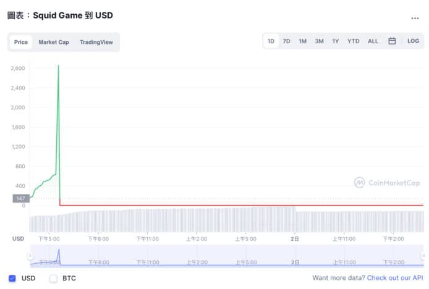Select the 1M time range

pos(302,41)
